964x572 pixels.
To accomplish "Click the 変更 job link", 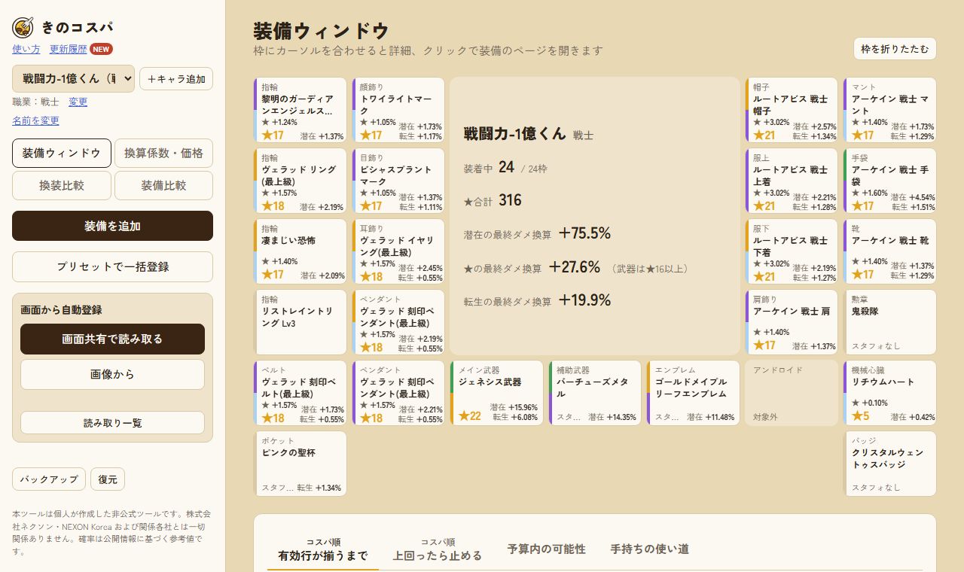I will 78,102.
